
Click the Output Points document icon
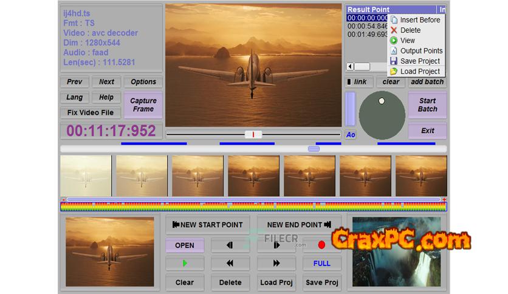point(394,51)
